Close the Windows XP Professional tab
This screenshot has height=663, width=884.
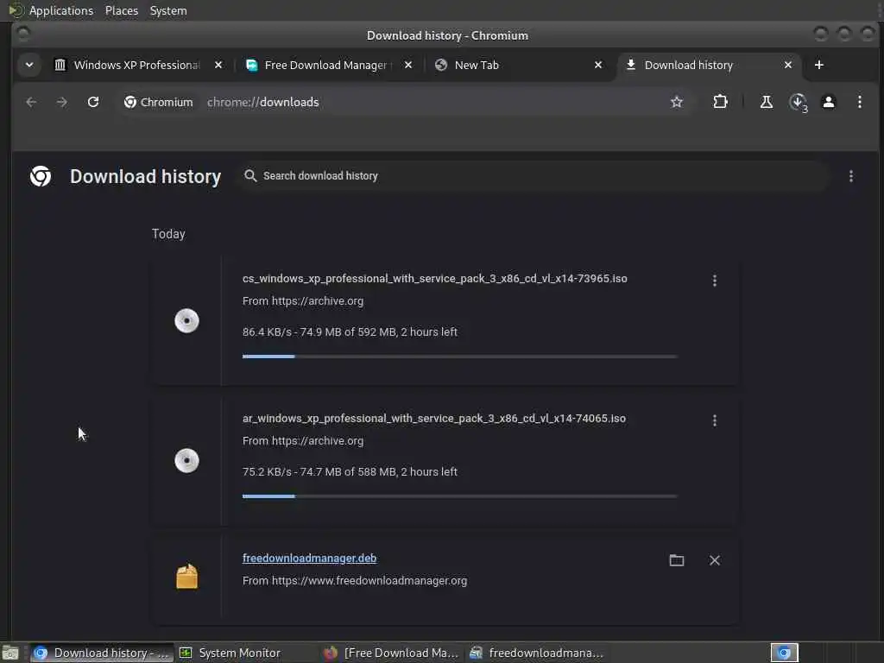pyautogui.click(x=218, y=66)
